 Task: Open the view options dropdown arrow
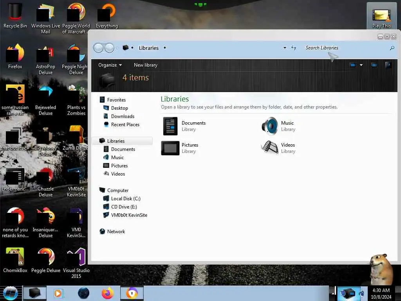pyautogui.click(x=361, y=65)
